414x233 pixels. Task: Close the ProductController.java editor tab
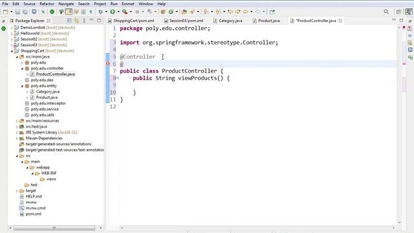340,20
